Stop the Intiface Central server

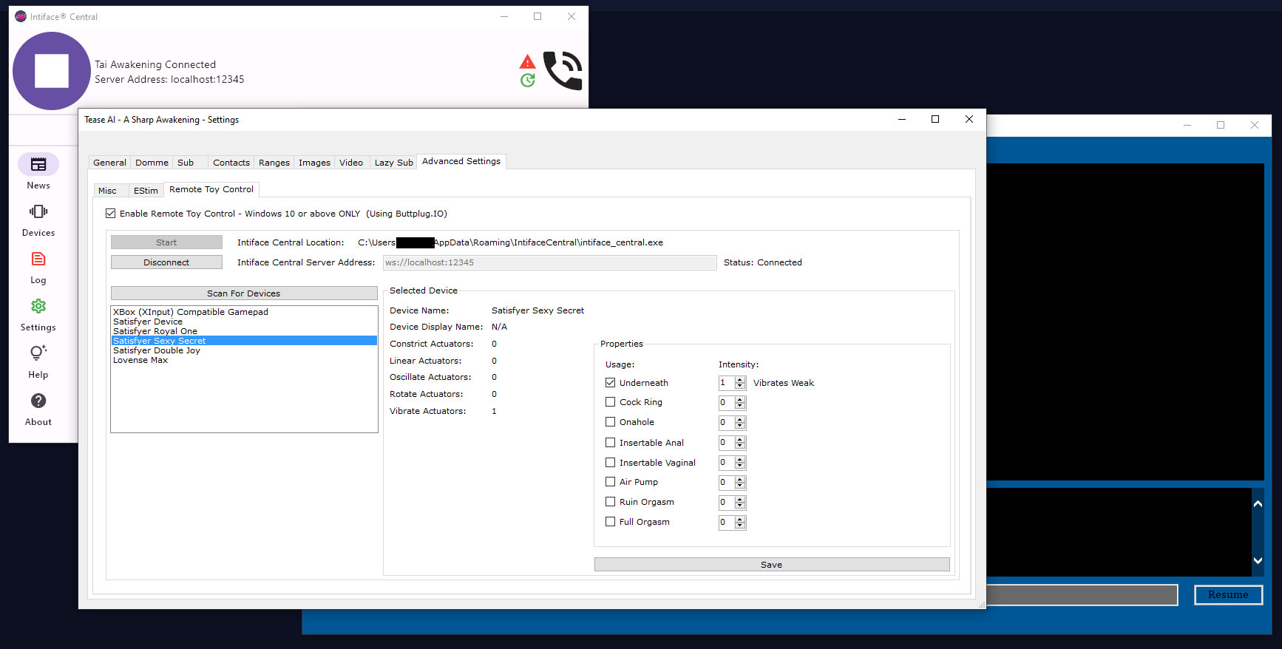tap(52, 71)
